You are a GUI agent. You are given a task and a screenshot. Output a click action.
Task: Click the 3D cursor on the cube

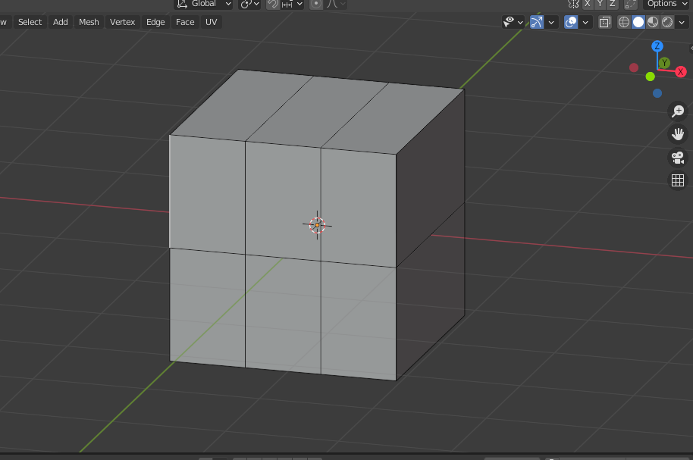[x=317, y=225]
